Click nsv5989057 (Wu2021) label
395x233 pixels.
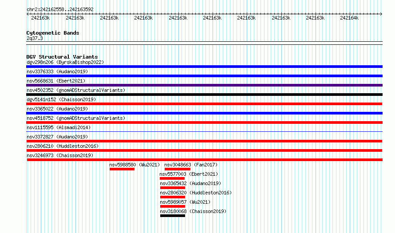185,202
